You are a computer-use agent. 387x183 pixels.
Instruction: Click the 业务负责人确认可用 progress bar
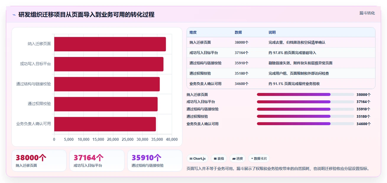click(x=305, y=124)
